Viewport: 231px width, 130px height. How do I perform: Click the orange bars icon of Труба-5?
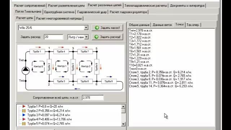tap(24, 123)
